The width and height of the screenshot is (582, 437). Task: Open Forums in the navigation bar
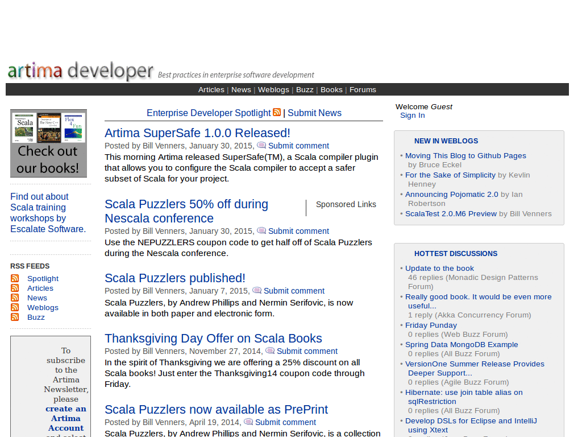pyautogui.click(x=363, y=89)
